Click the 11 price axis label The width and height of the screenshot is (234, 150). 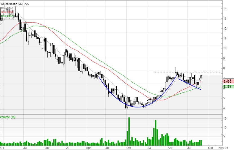pyautogui.click(x=225, y=38)
